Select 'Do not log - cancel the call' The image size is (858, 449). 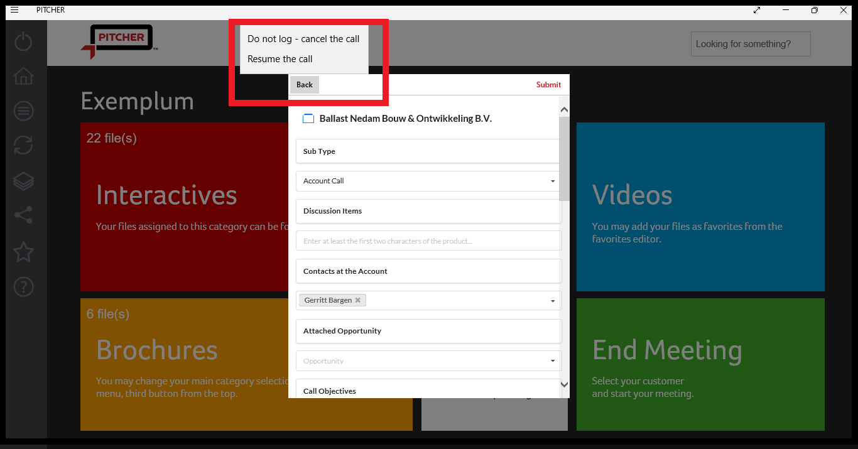tap(303, 38)
